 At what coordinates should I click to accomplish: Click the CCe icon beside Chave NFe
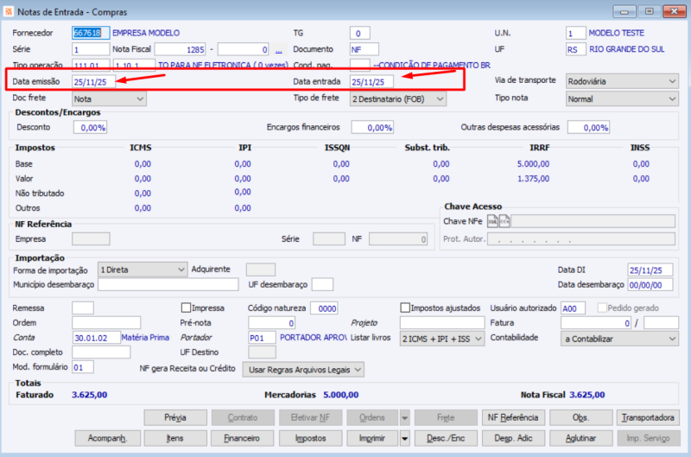point(504,221)
